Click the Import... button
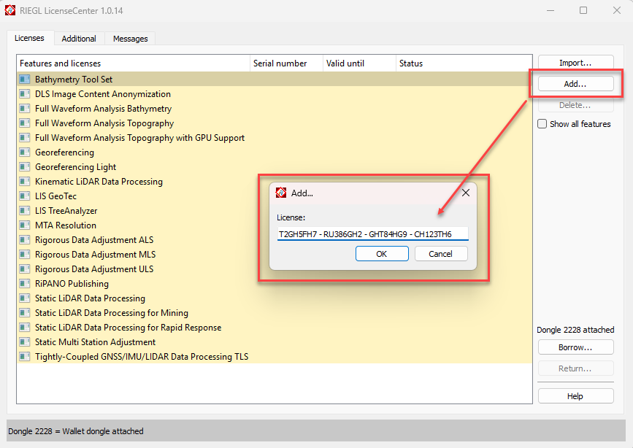This screenshot has width=633, height=448. pos(575,63)
